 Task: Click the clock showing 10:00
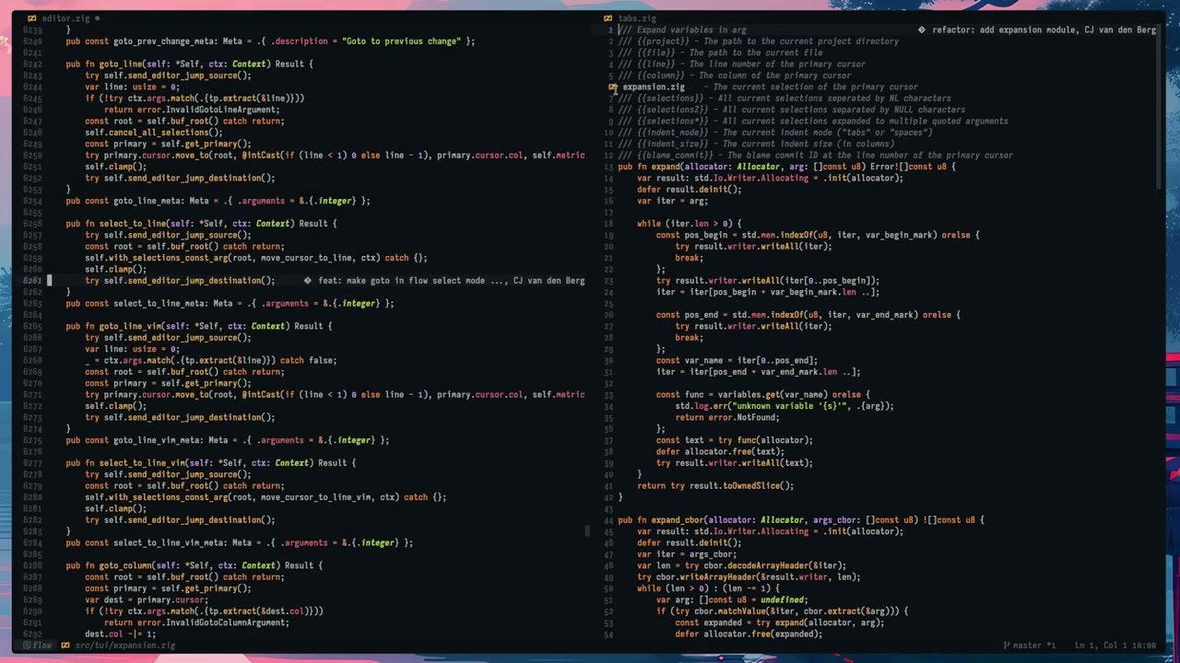click(1143, 645)
